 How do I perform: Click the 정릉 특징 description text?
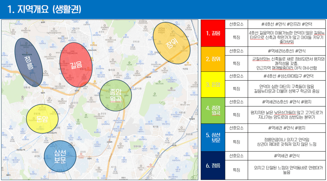pos(287,170)
